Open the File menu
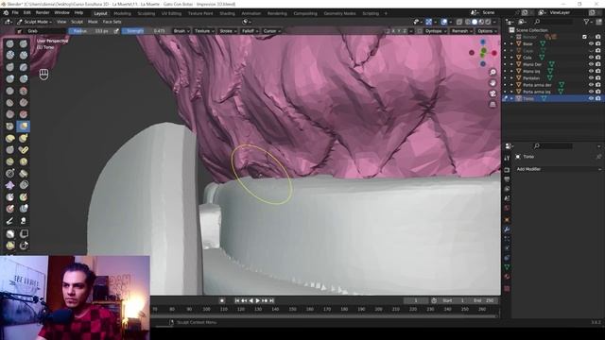 15,12
